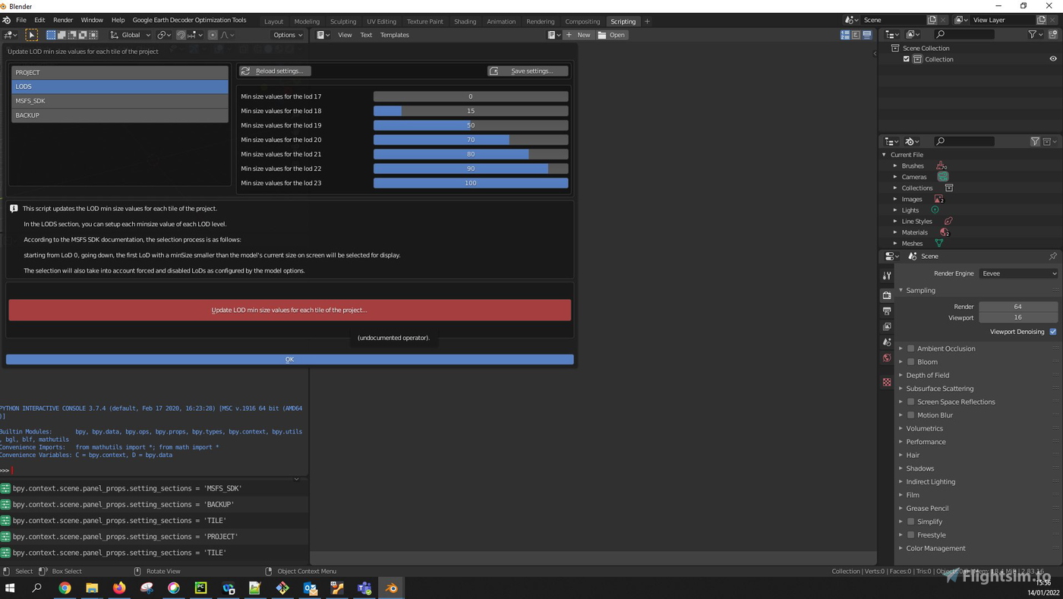
Task: Expand the Ambient Occlusion section
Action: click(x=901, y=348)
